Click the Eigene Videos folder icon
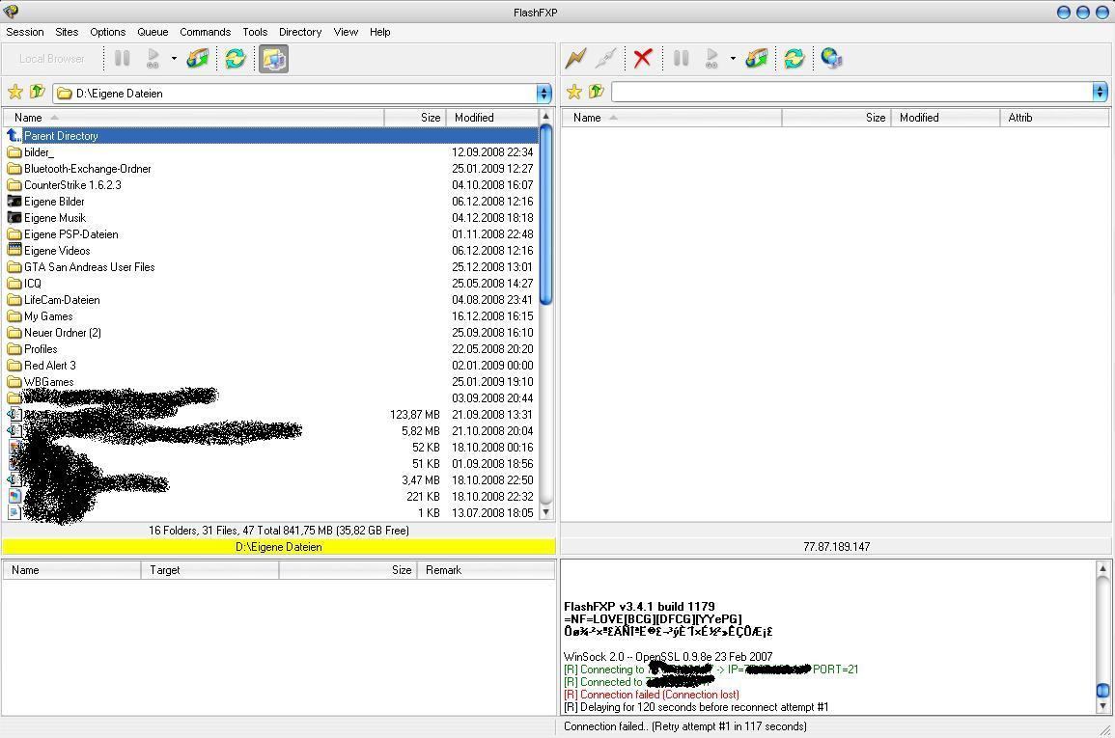 14,250
